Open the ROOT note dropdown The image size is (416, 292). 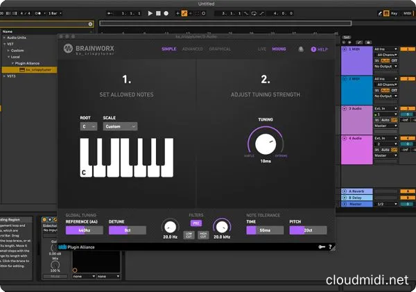point(88,127)
